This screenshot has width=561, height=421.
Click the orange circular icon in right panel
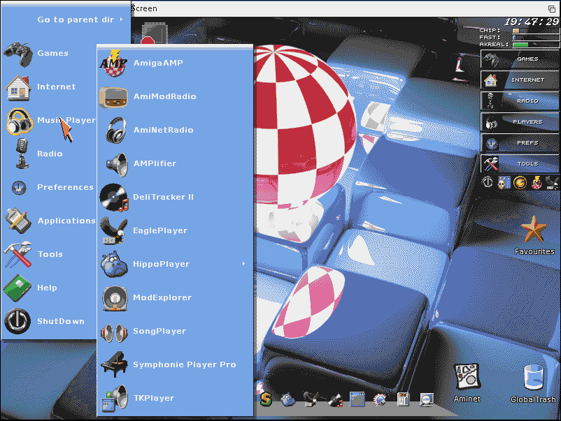click(520, 182)
